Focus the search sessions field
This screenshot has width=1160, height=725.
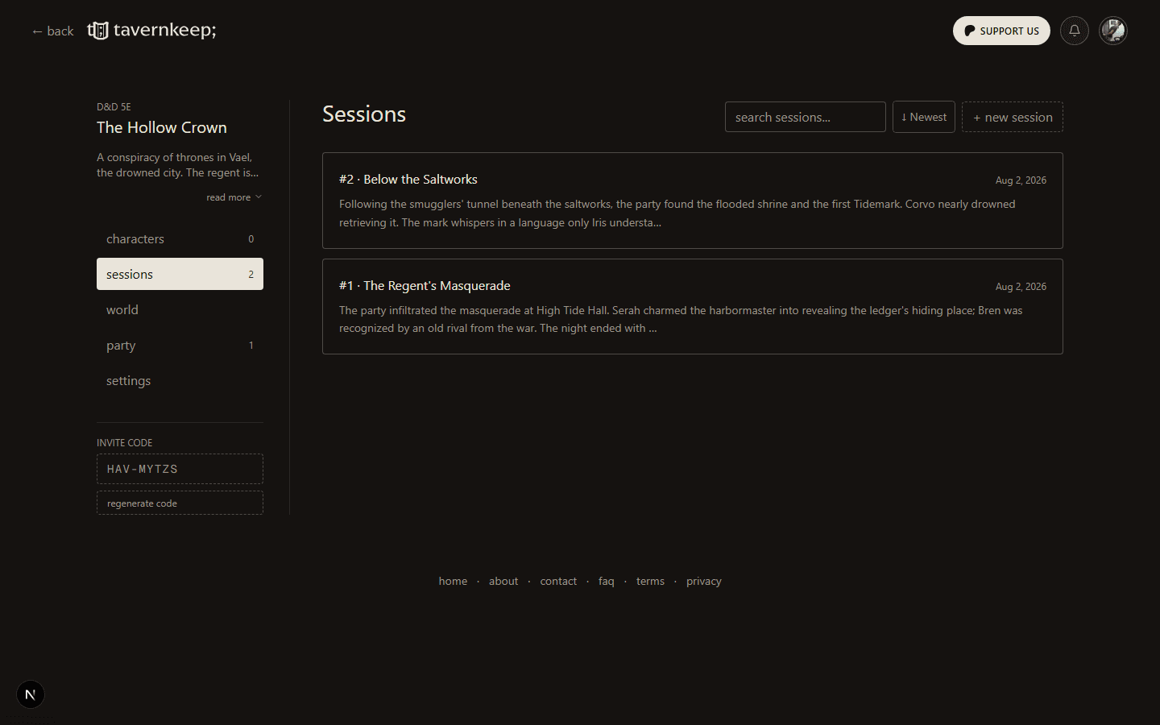[806, 117]
